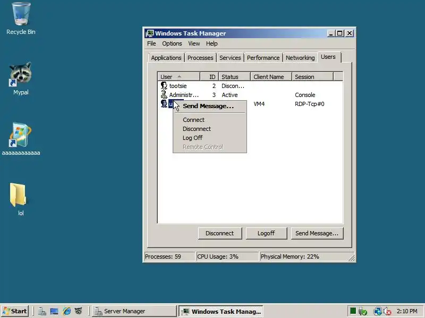425x318 pixels.
Task: Choose Send Message... in context menu
Action: 210,106
